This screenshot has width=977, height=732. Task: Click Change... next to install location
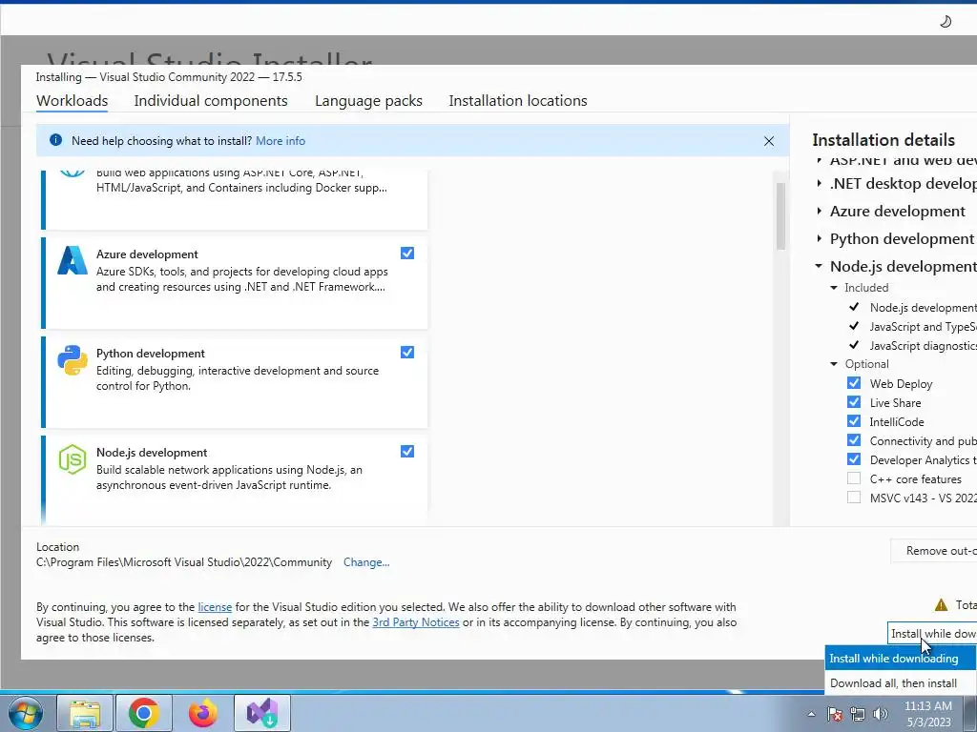point(366,562)
